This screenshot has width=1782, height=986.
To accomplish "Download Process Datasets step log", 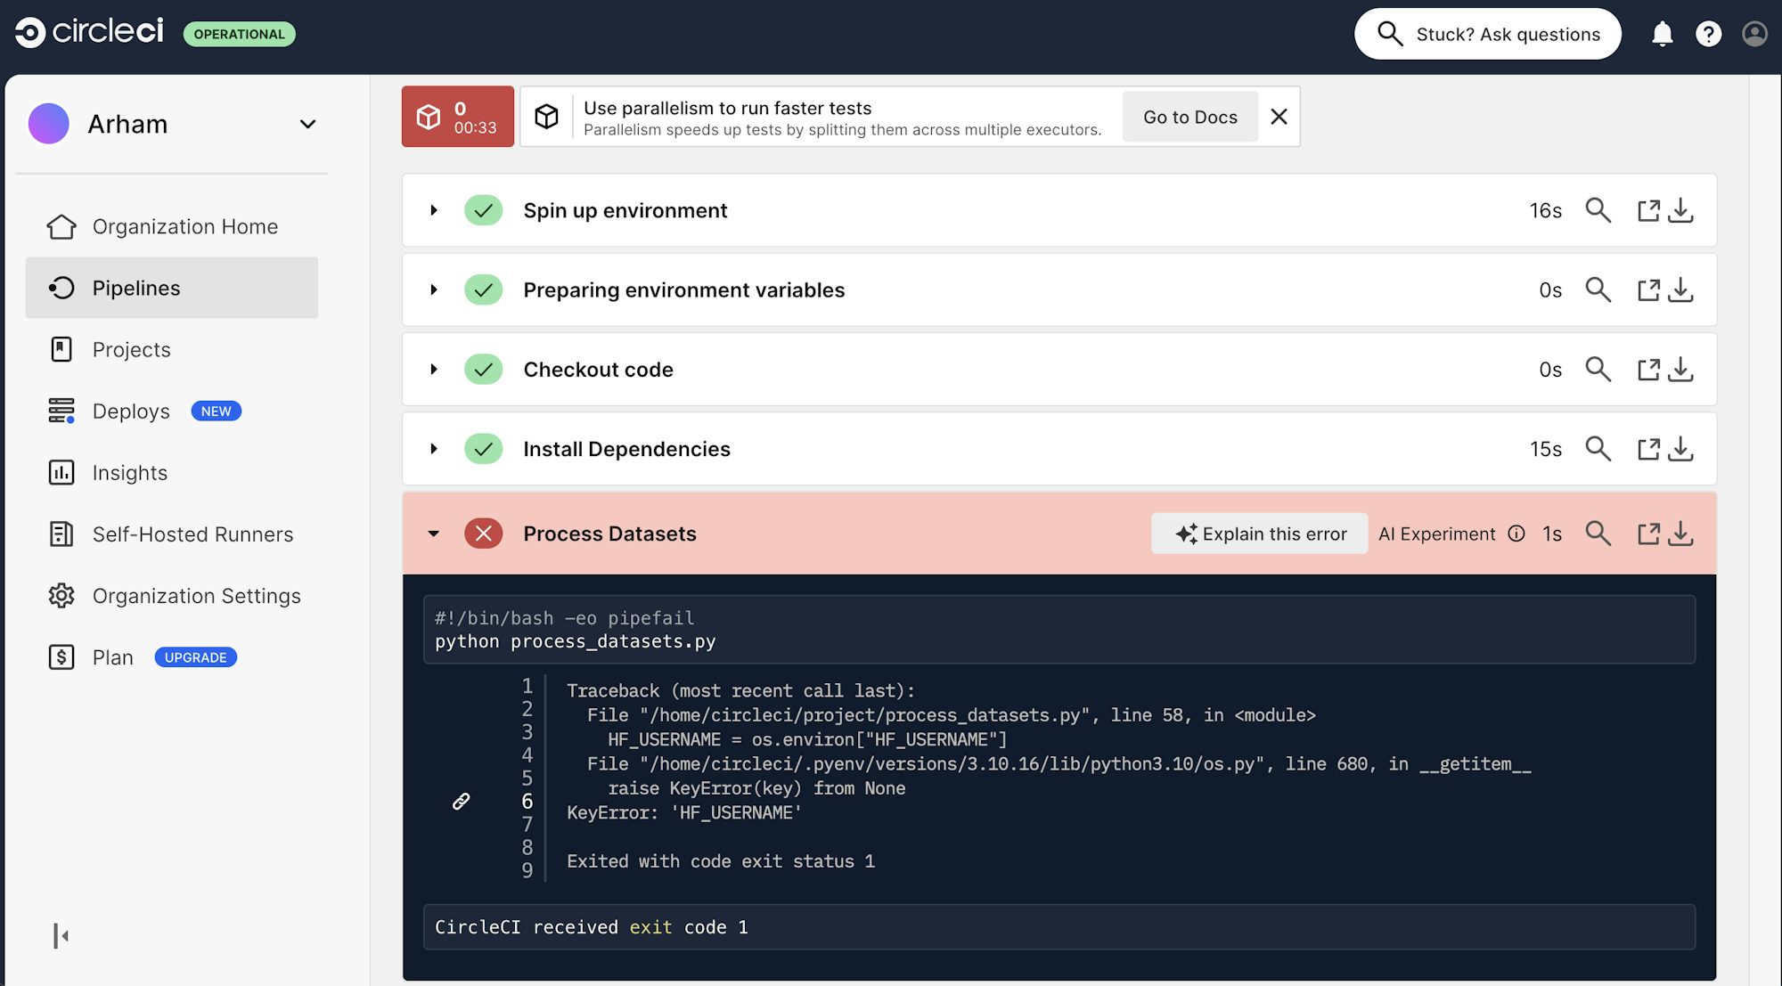I will point(1680,534).
